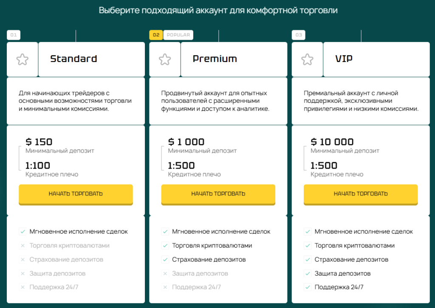Click checkmark for VIP Поддержка 24/7
435x308 pixels.
coord(308,287)
